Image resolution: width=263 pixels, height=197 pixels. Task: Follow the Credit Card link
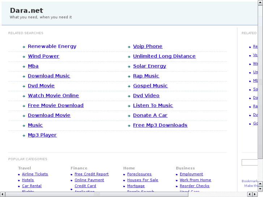pos(85,186)
